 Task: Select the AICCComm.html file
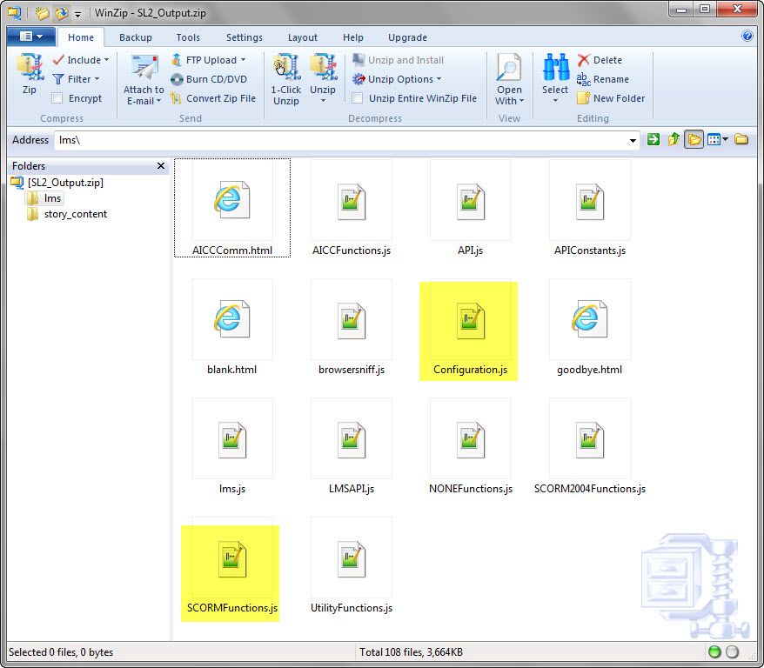232,208
